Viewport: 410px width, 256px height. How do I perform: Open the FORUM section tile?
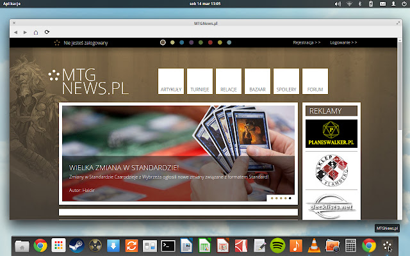tap(315, 81)
